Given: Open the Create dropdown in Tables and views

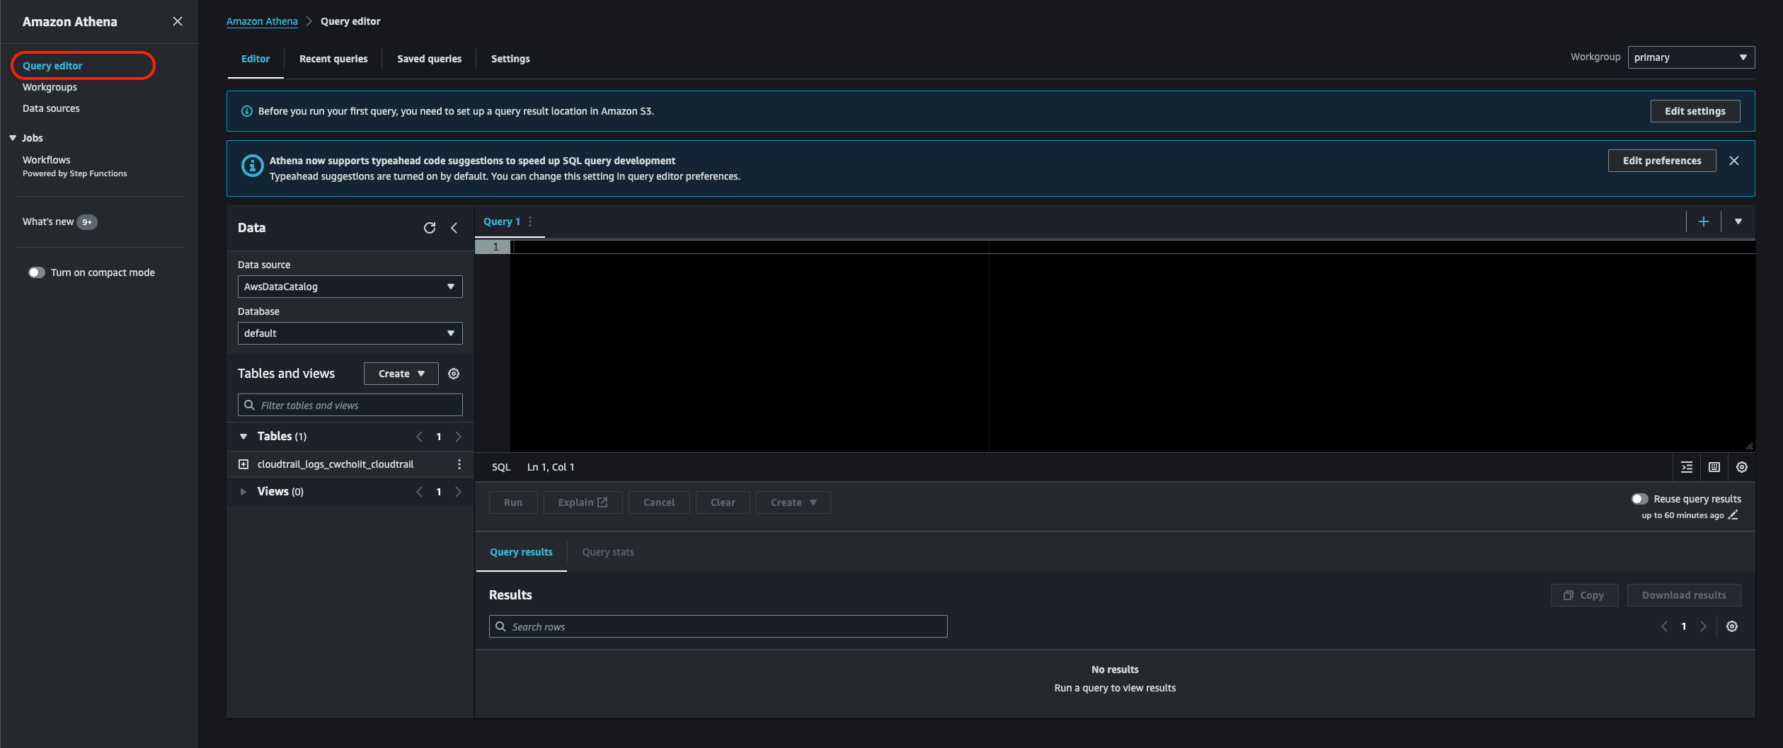Looking at the screenshot, I should click(x=401, y=374).
